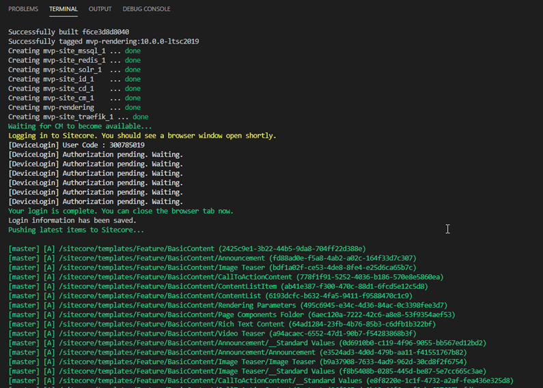This screenshot has height=388, width=543.
Task: Click the CallToActionContent line ending 570e8e5860ea
Action: [x=226, y=277]
